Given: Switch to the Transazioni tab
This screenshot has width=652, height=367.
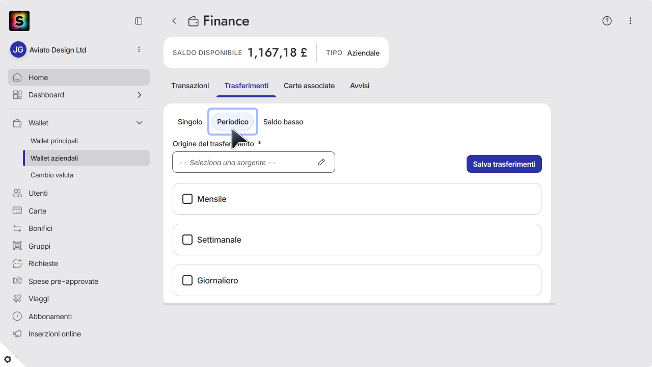Looking at the screenshot, I should pyautogui.click(x=190, y=86).
